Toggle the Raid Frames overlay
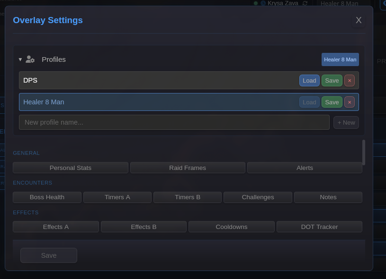The height and width of the screenshot is (279, 386). click(188, 168)
